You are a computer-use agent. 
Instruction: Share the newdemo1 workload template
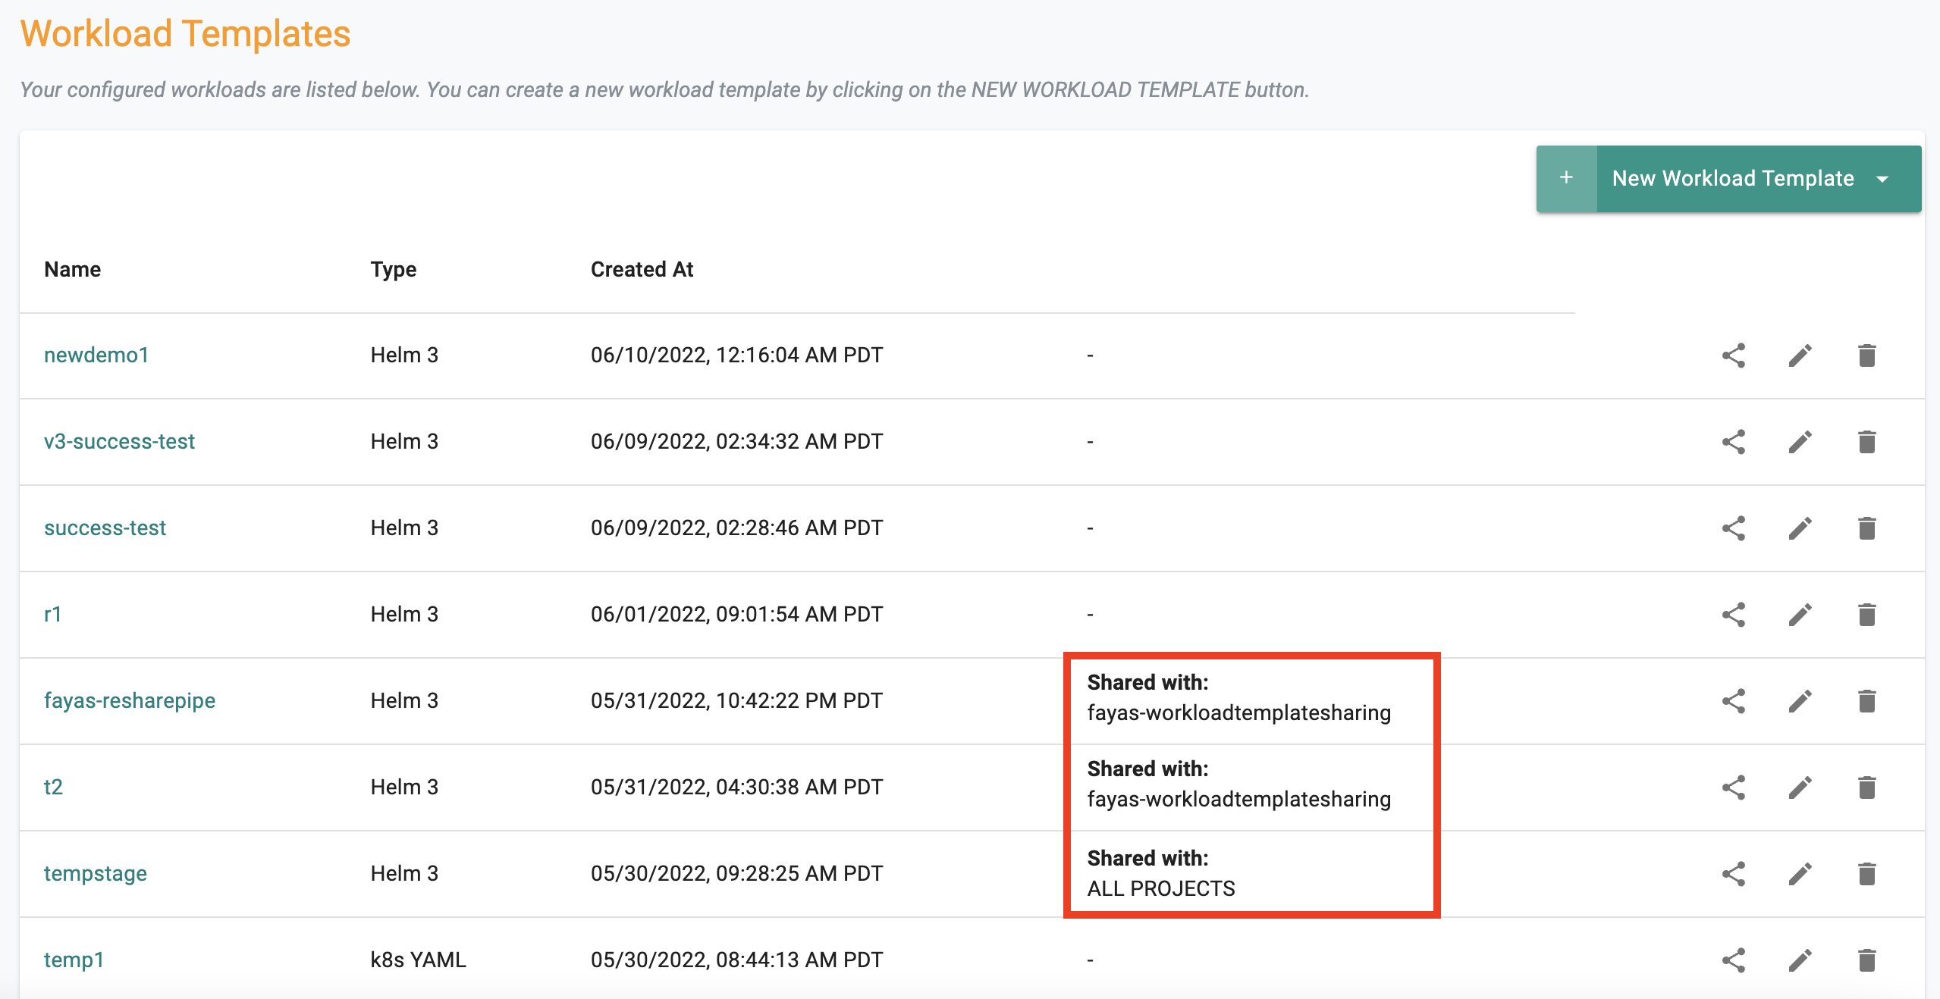tap(1734, 355)
